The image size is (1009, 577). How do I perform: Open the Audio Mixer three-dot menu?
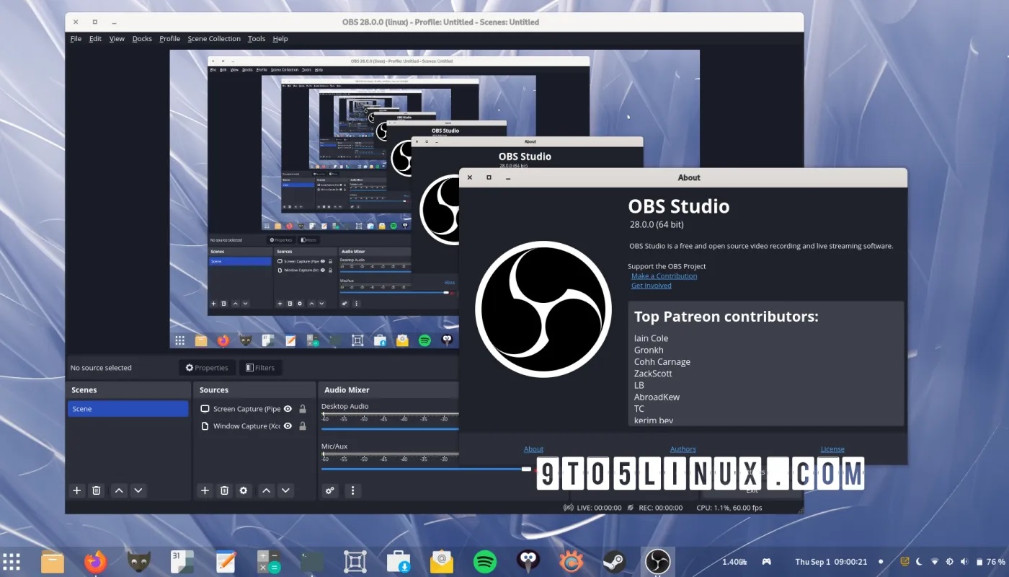point(352,490)
